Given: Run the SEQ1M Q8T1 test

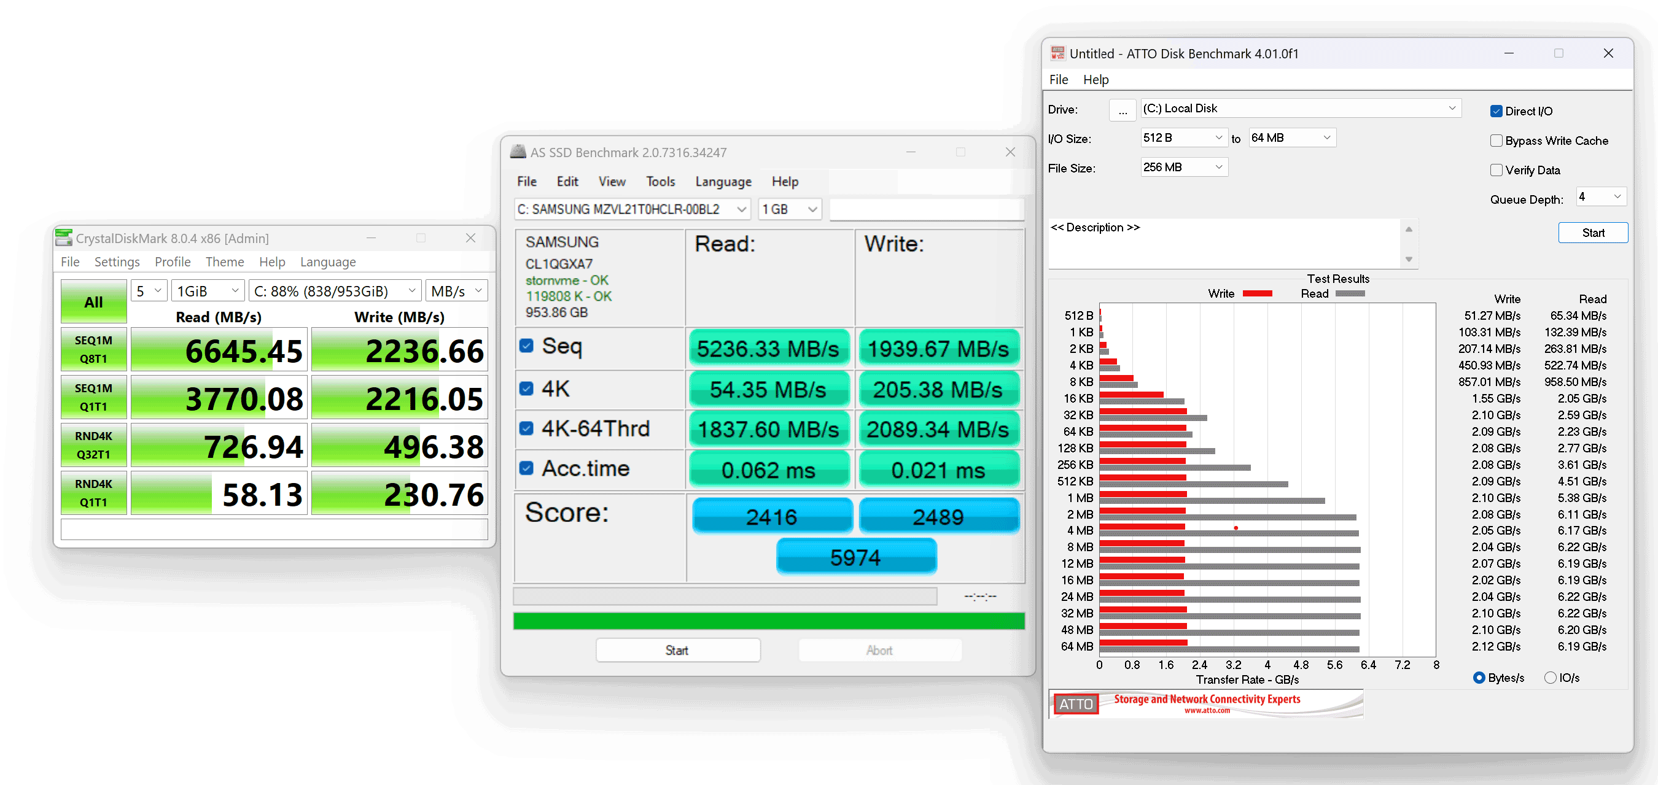Looking at the screenshot, I should pyautogui.click(x=93, y=349).
